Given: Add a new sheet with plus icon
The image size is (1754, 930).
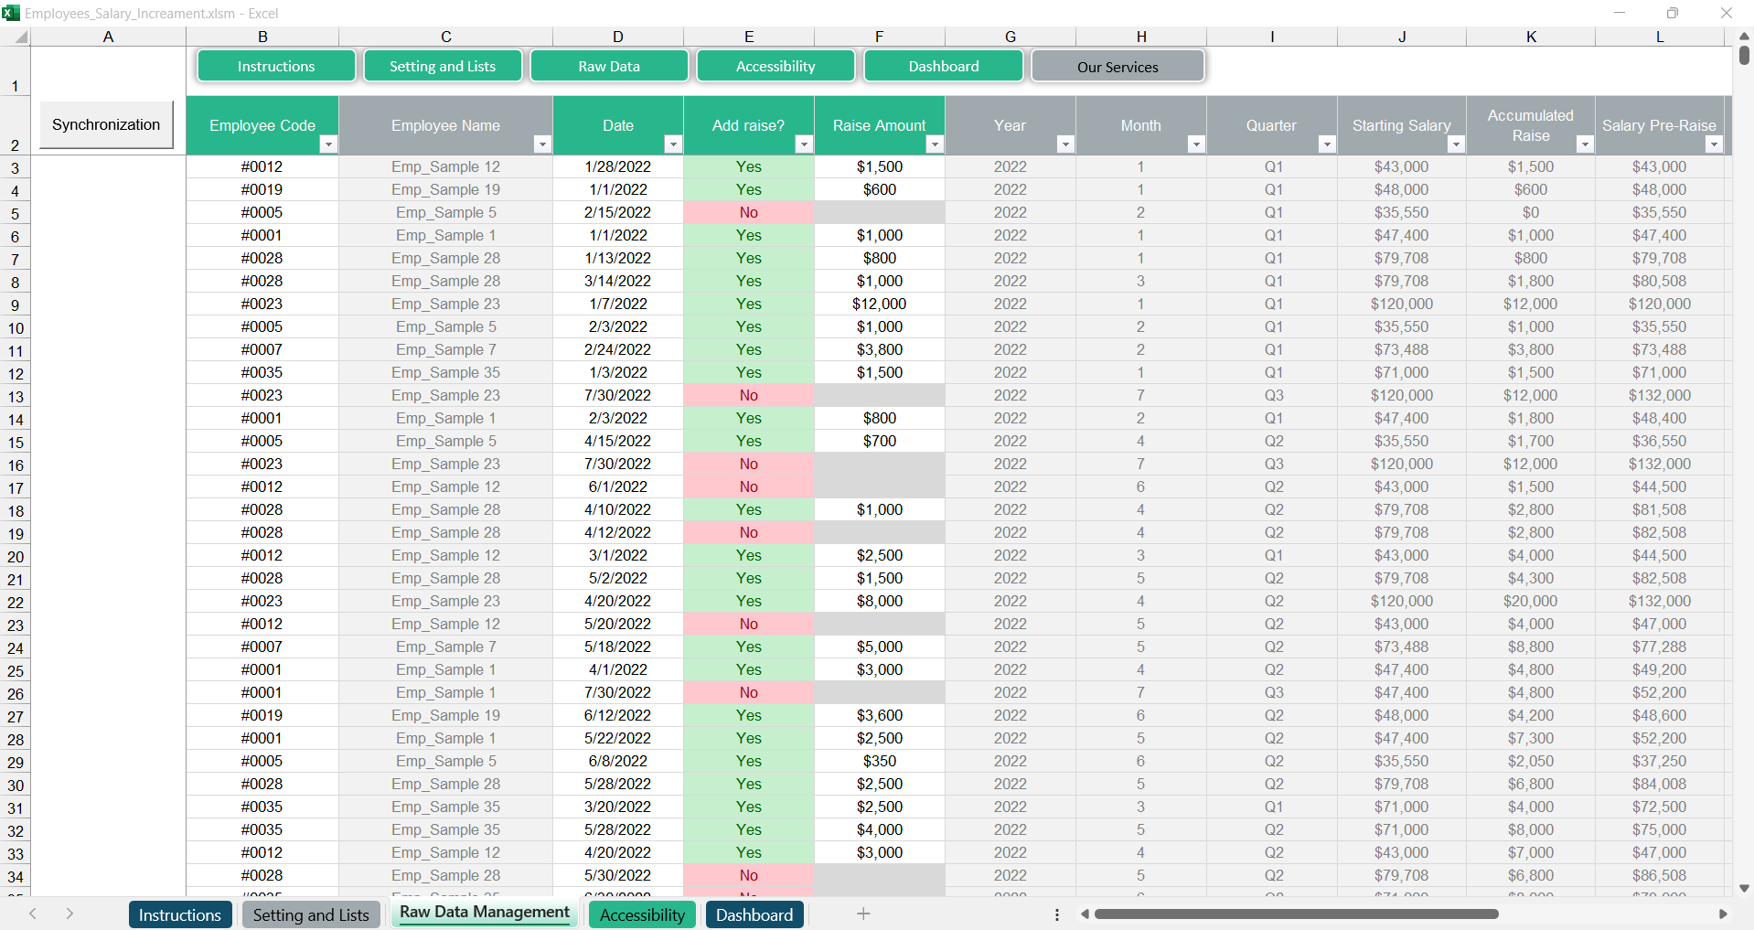Looking at the screenshot, I should (x=862, y=914).
